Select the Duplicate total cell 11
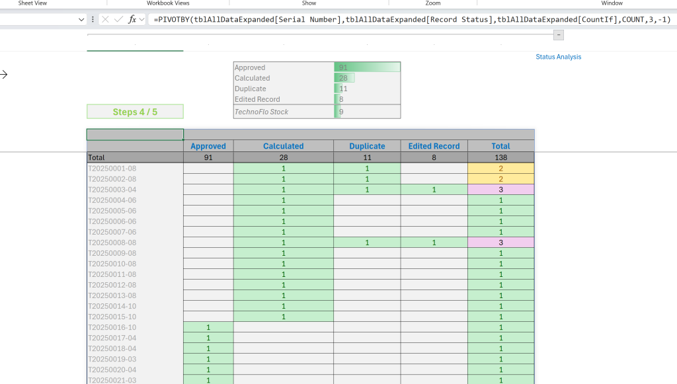The width and height of the screenshot is (677, 384). (x=367, y=157)
